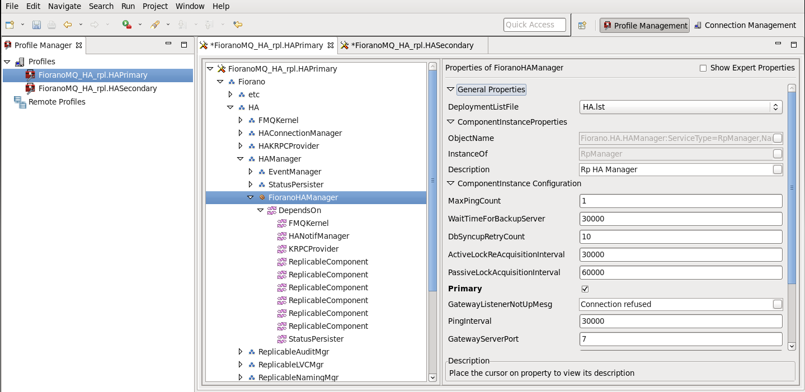This screenshot has width=805, height=392.
Task: Click the tree panel vertical scrollbar
Action: tap(432, 180)
